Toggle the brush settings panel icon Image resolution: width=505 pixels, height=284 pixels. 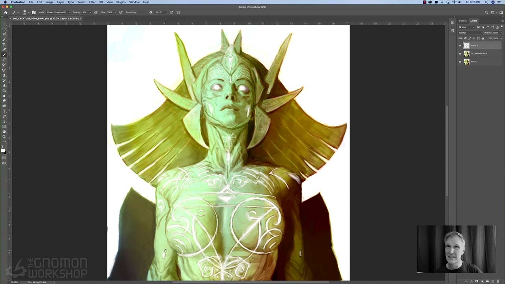click(x=34, y=12)
